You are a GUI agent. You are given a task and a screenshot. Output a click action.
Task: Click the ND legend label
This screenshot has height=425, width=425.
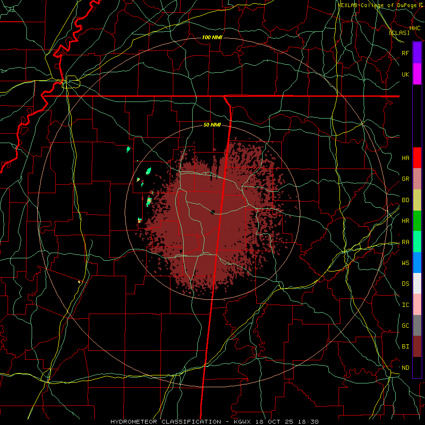pos(405,368)
